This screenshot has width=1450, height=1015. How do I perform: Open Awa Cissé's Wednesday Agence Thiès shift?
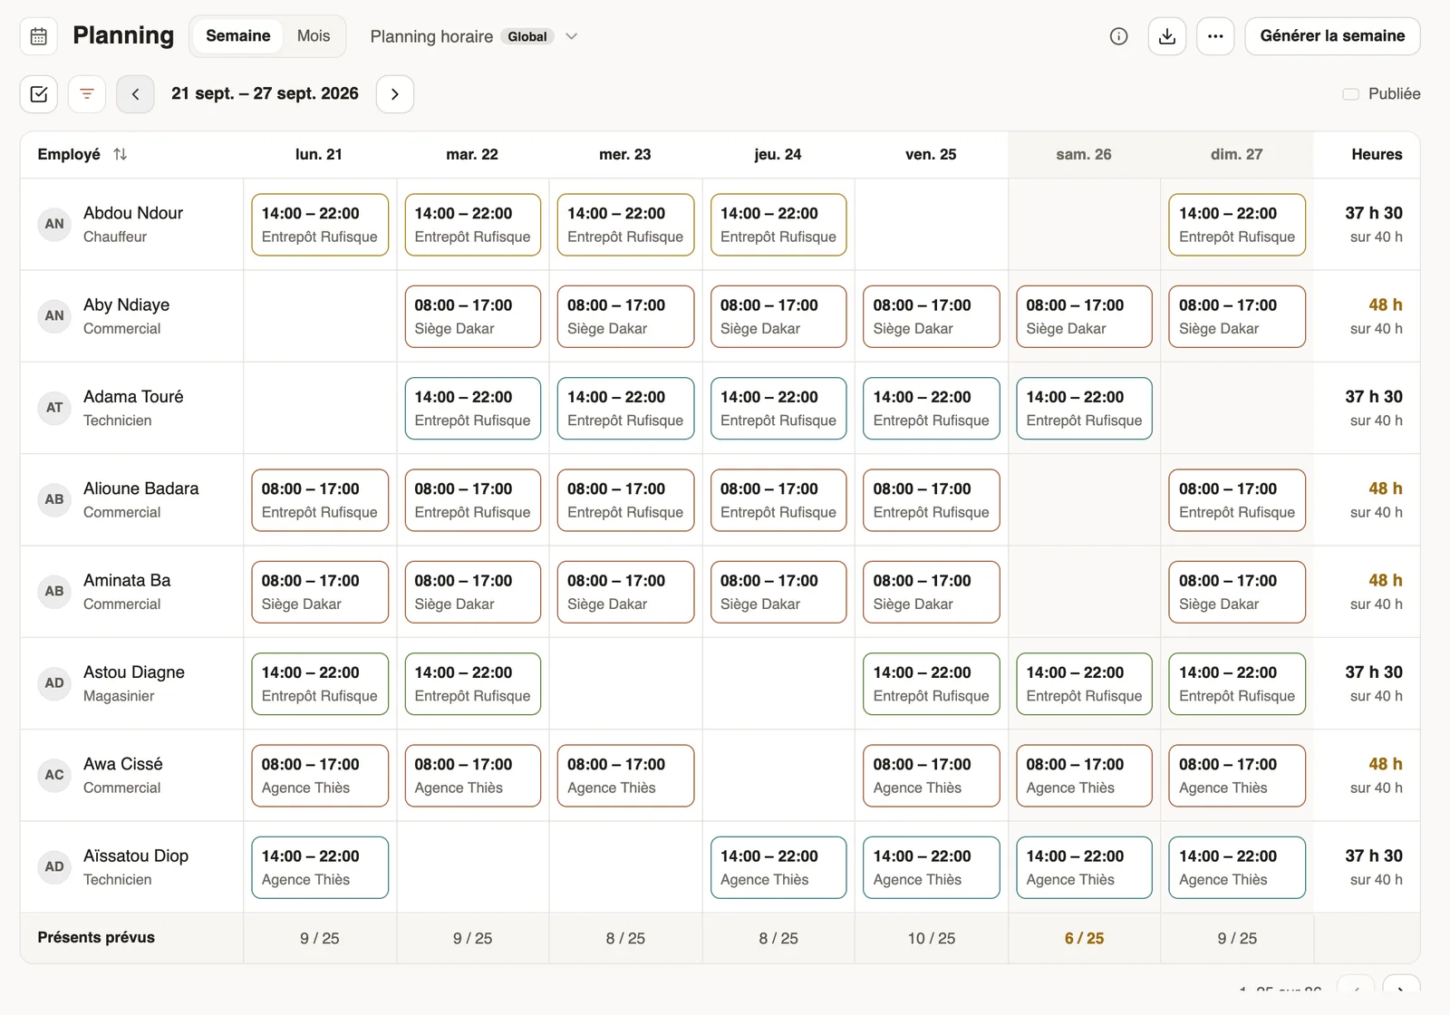tap(625, 776)
